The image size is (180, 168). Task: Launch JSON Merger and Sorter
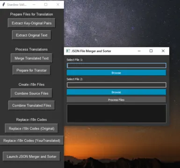click(x=31, y=156)
